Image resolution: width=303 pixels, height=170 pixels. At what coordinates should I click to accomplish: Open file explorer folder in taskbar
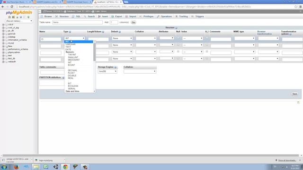(36, 167)
